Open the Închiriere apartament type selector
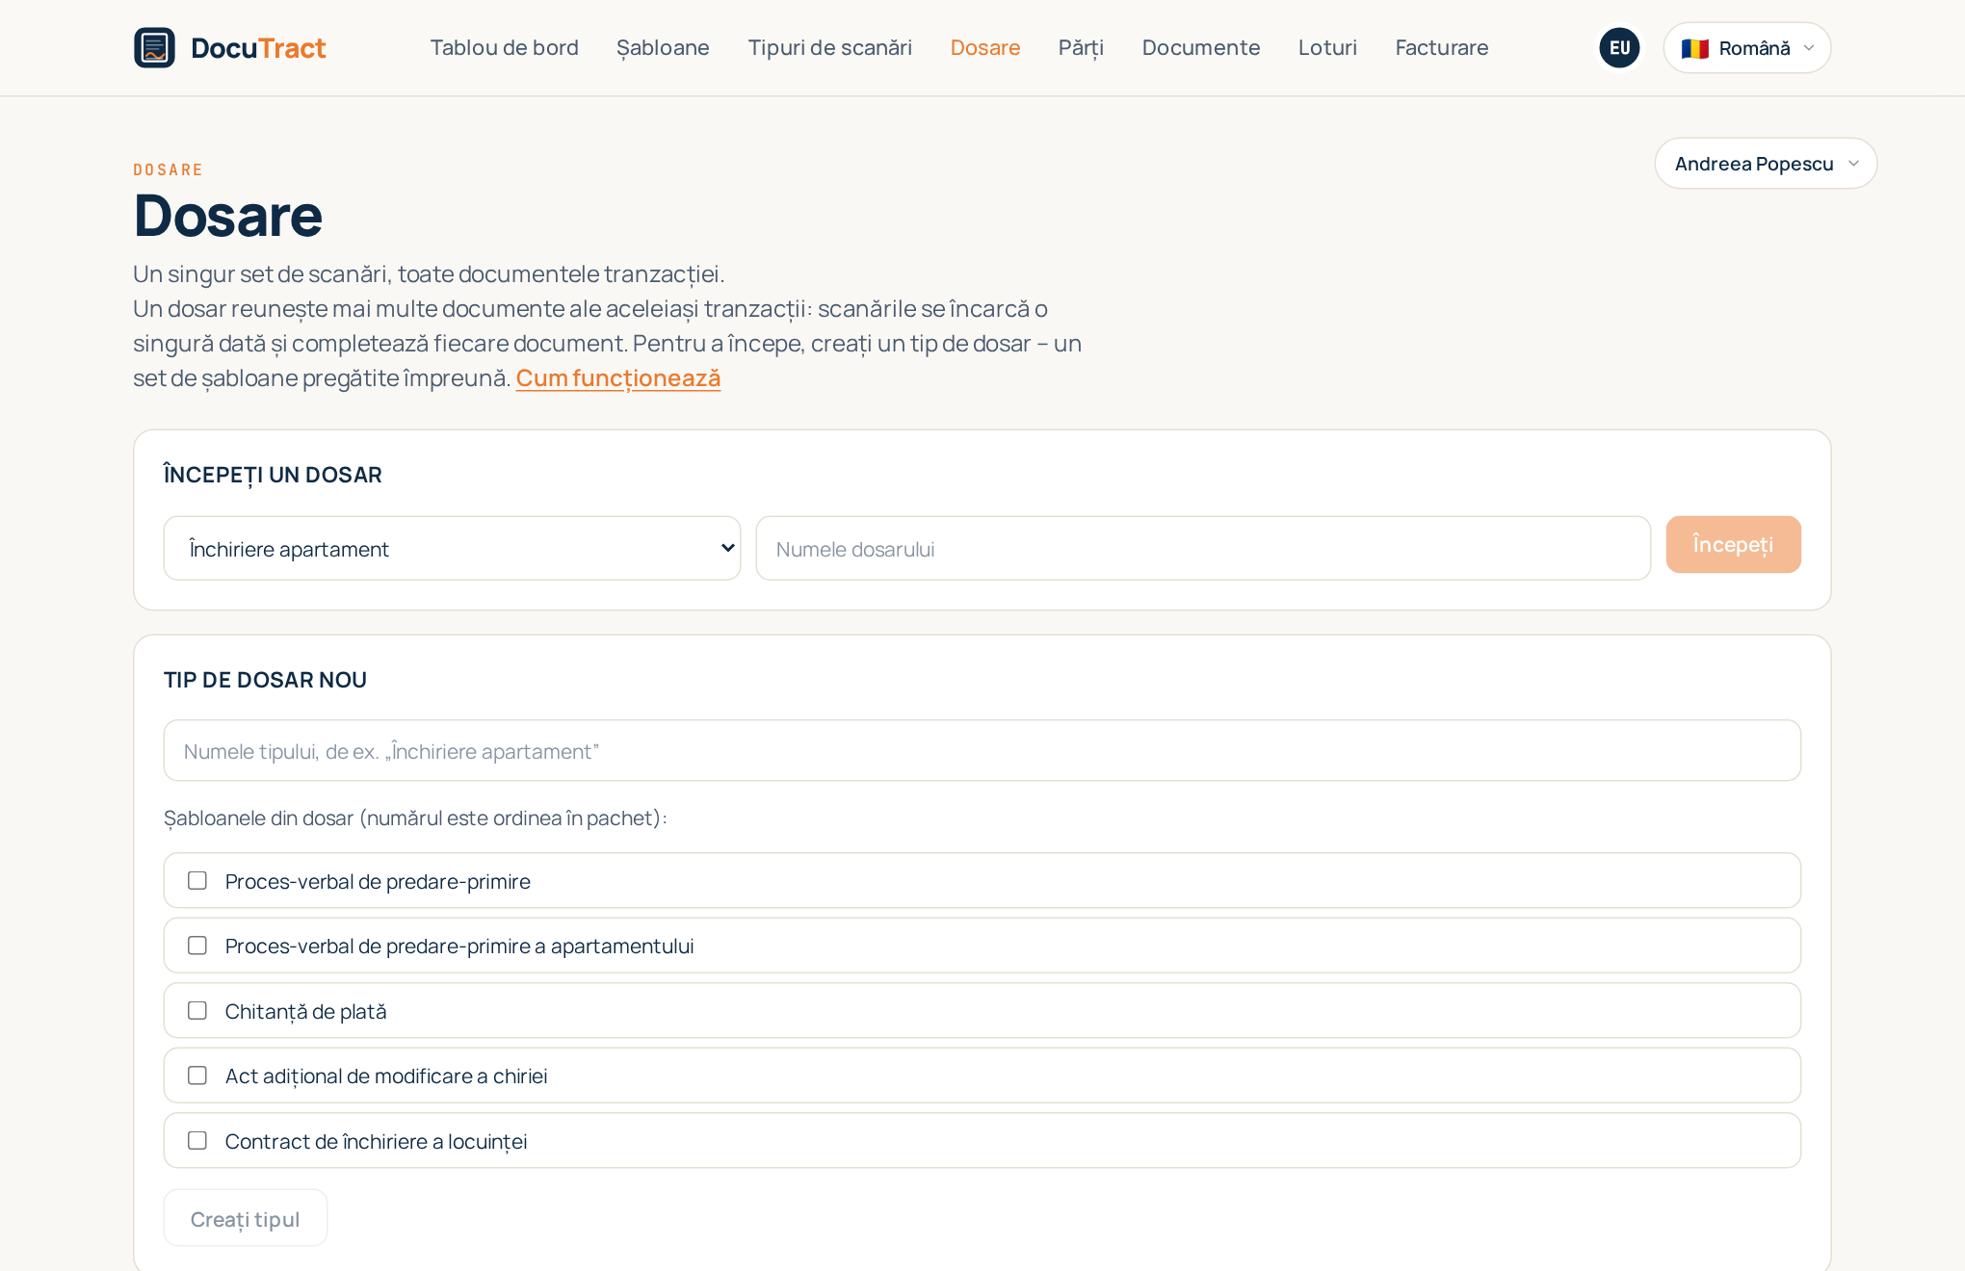 point(452,548)
